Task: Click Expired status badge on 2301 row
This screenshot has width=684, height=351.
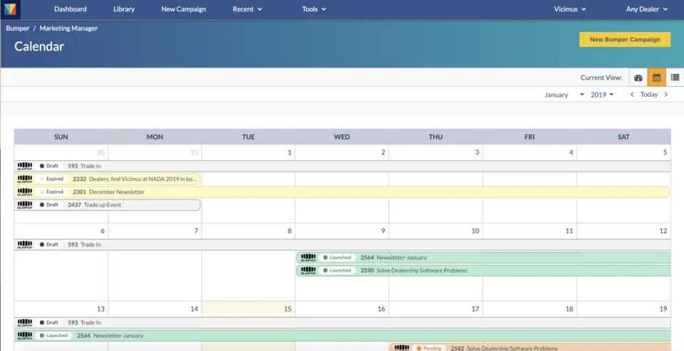Action: [51, 192]
